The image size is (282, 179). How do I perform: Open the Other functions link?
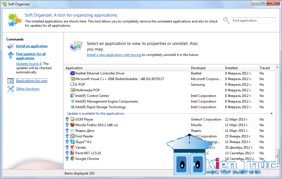coord(28,89)
